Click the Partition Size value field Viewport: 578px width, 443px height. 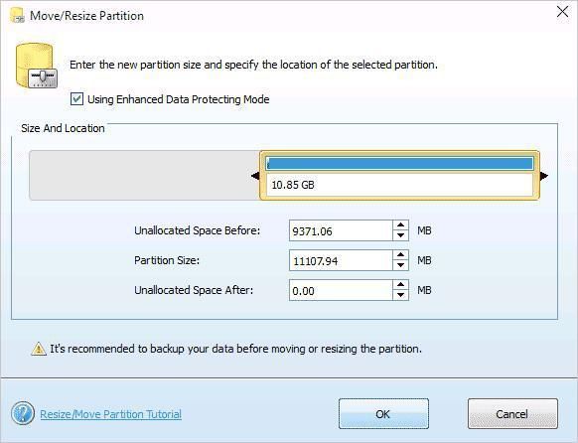click(341, 260)
